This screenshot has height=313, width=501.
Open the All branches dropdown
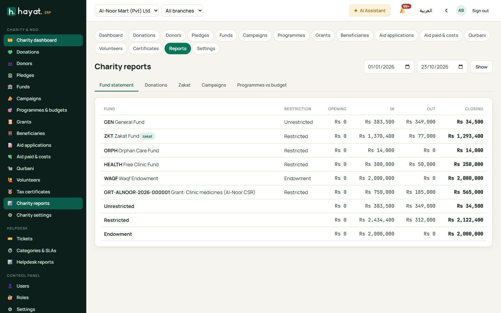pos(182,11)
